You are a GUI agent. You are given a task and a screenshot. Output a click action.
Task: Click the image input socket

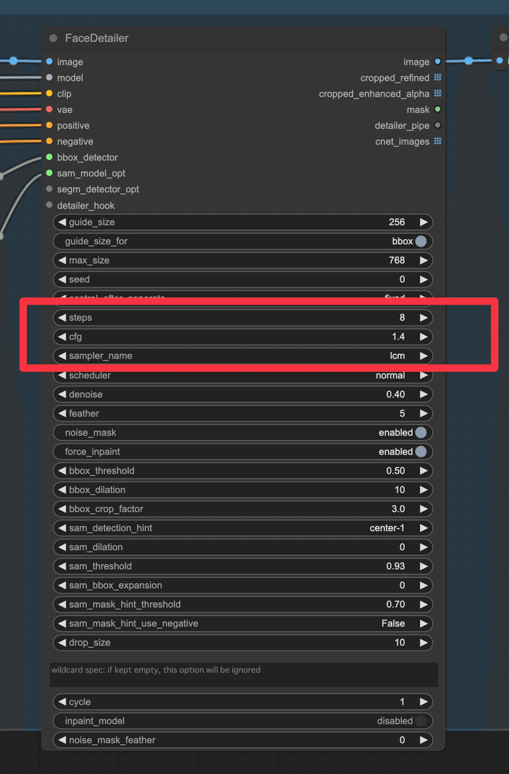click(49, 62)
